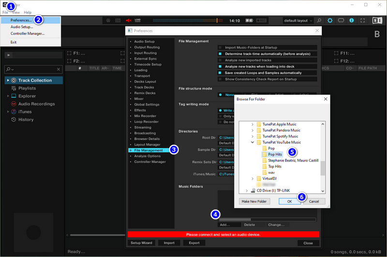Select the Pop Hits folder icon
The height and width of the screenshot is (257, 387).
tap(264, 155)
